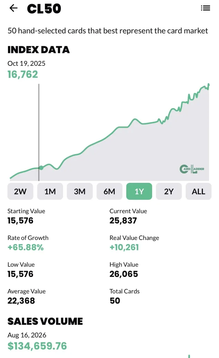Show ALL time index data
This screenshot has height=358, width=219.
click(199, 191)
